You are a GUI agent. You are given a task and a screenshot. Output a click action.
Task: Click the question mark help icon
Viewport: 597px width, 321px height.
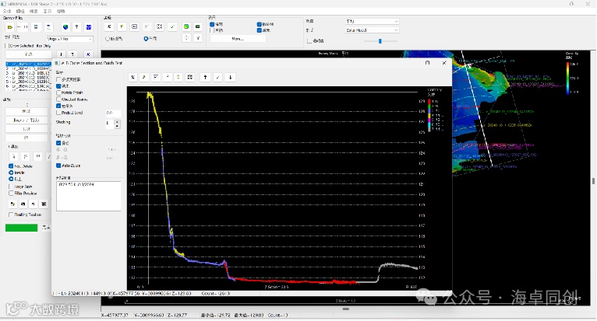pos(78,26)
